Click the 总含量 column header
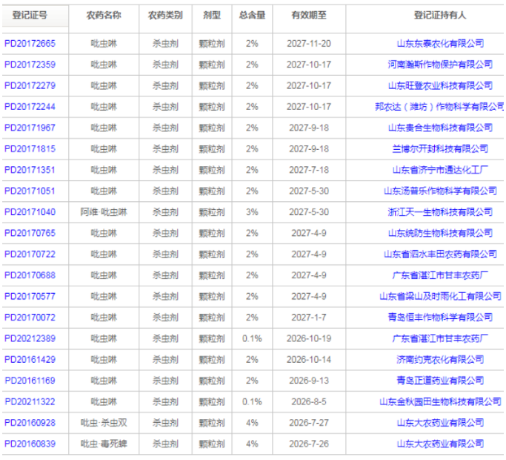The height and width of the screenshot is (460, 506). coord(252,15)
